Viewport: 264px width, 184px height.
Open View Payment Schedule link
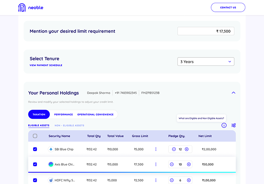(46, 65)
